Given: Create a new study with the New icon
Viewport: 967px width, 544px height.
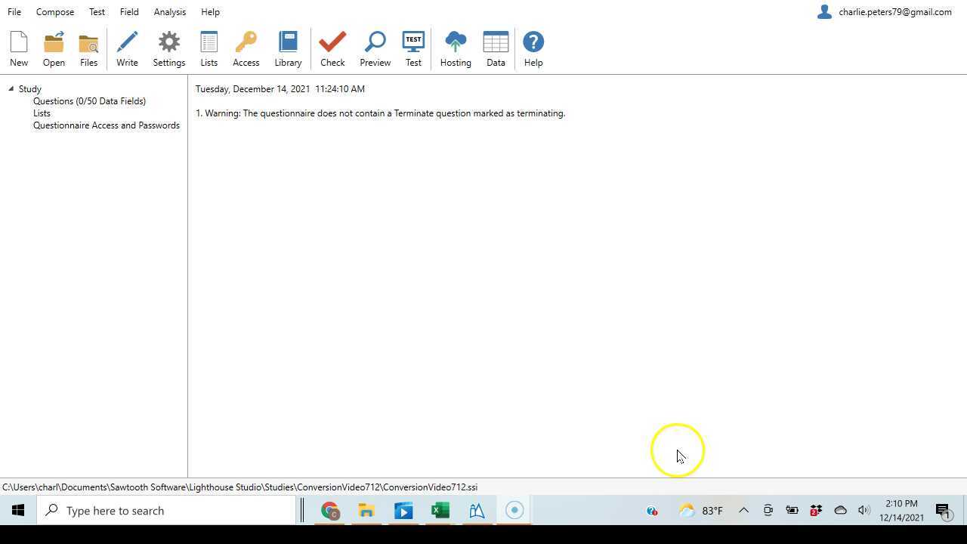Looking at the screenshot, I should pyautogui.click(x=18, y=48).
